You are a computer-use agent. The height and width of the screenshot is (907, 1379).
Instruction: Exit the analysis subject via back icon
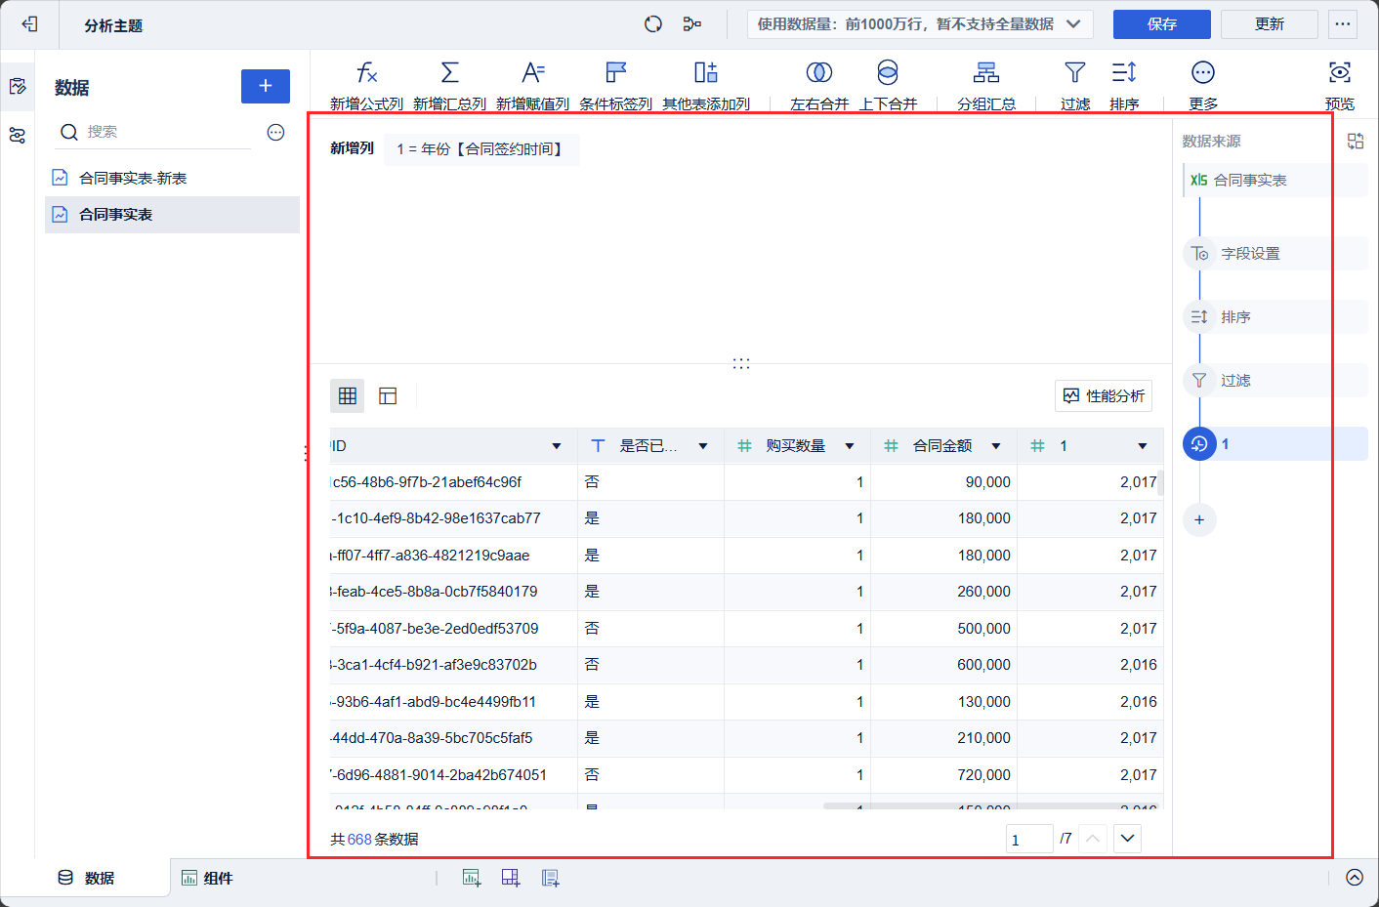(29, 24)
